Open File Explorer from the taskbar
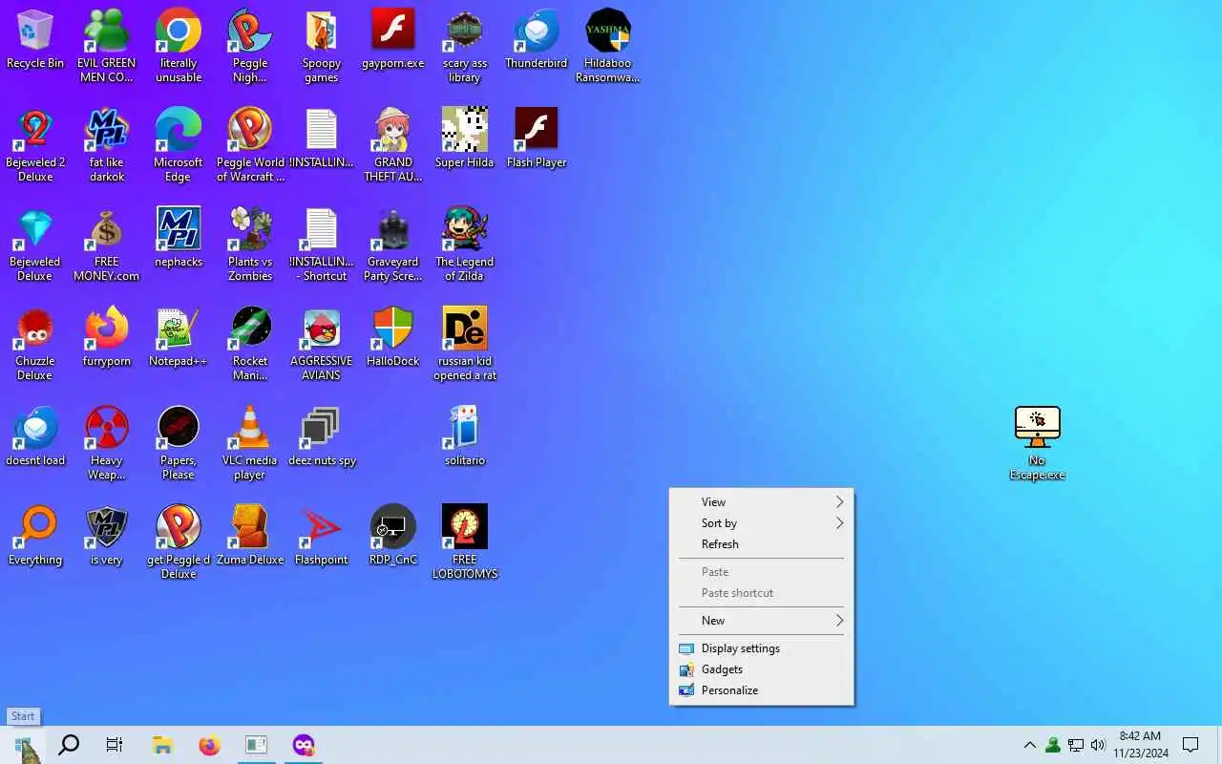This screenshot has width=1222, height=764. (x=162, y=745)
